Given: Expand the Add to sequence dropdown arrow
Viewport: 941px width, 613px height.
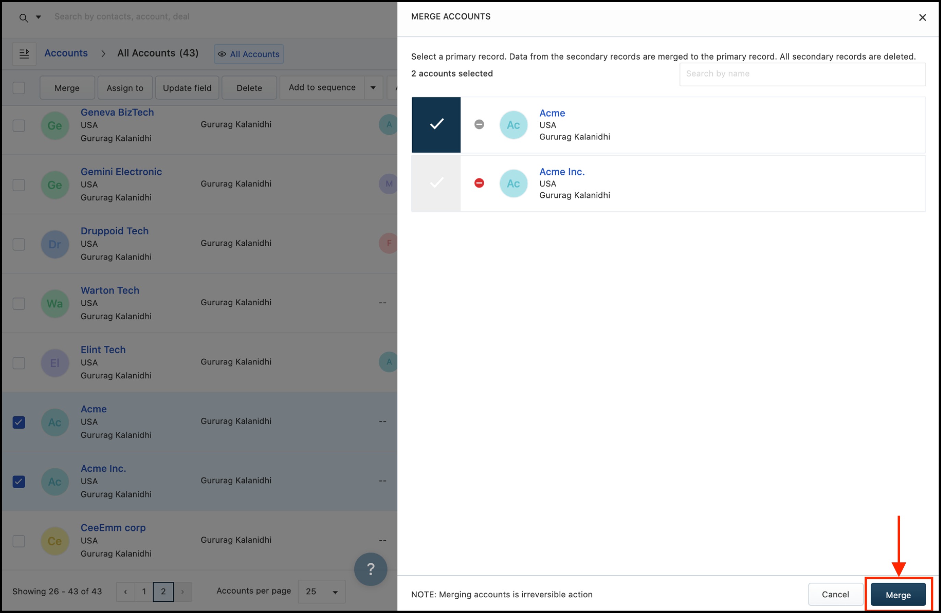Looking at the screenshot, I should point(373,87).
